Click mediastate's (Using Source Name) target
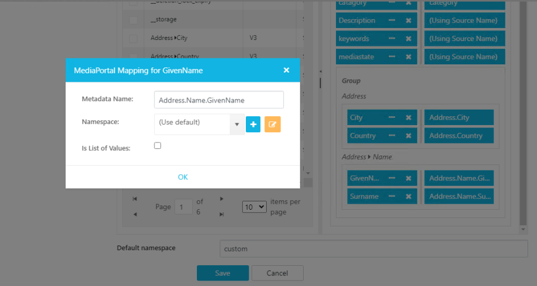This screenshot has width=537, height=286. point(465,57)
